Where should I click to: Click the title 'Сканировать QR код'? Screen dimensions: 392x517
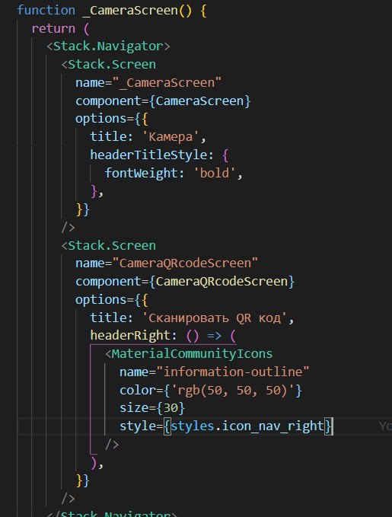click(x=215, y=318)
